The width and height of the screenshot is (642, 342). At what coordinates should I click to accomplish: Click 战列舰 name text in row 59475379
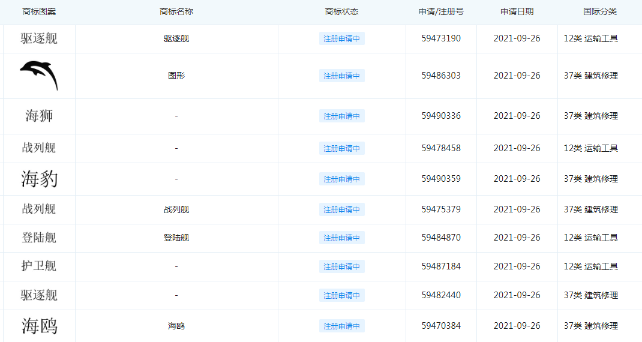coord(176,210)
